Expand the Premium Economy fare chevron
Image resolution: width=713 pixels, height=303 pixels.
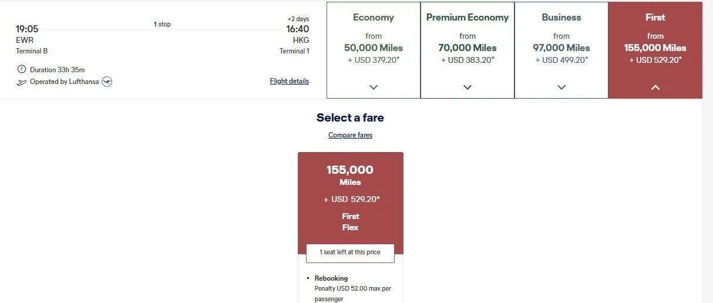(468, 87)
